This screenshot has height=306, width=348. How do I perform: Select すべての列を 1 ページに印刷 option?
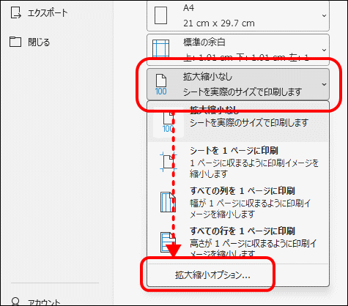click(x=238, y=202)
